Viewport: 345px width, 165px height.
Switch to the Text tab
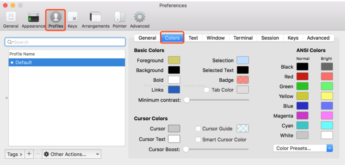(x=193, y=38)
